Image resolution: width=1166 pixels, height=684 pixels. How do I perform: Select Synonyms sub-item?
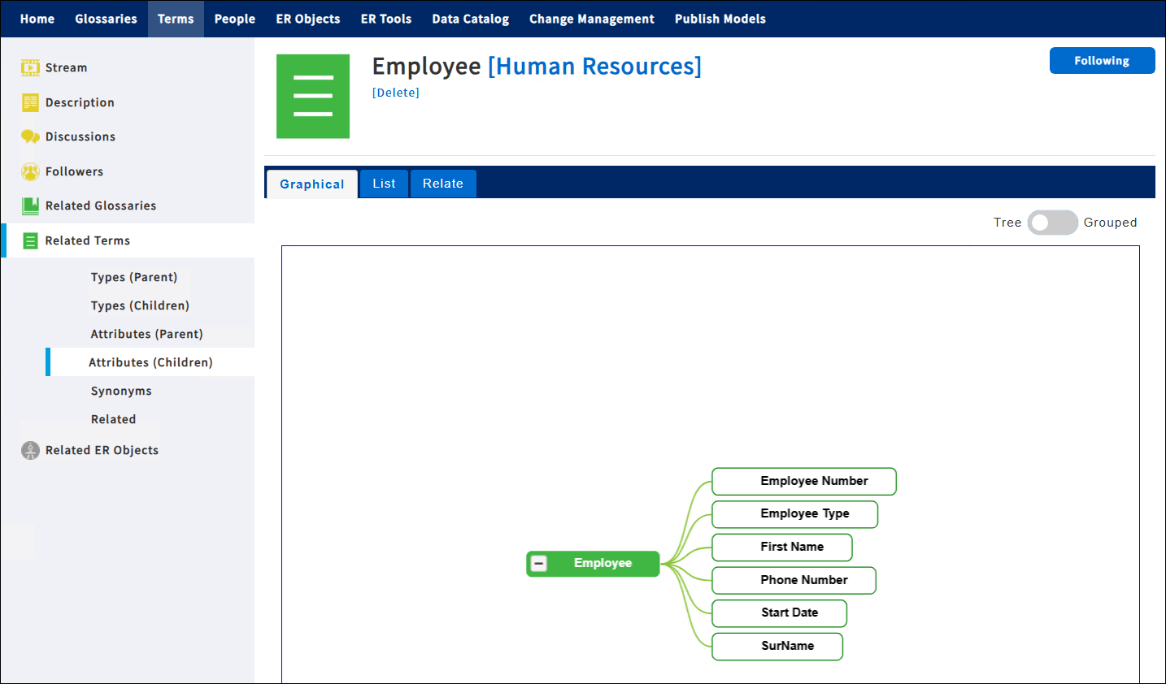tap(121, 391)
